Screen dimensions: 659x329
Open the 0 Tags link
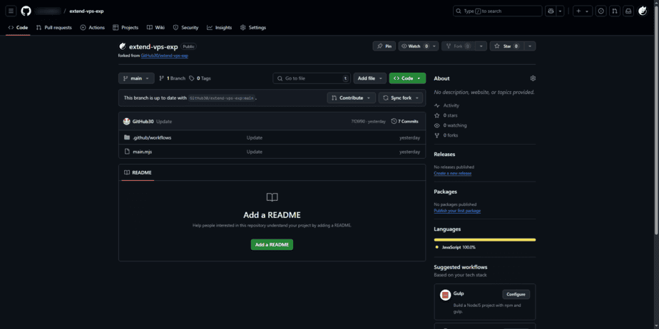point(200,78)
